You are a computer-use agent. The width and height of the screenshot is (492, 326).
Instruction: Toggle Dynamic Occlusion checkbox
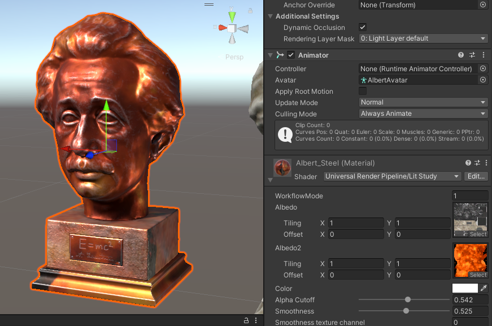click(363, 27)
